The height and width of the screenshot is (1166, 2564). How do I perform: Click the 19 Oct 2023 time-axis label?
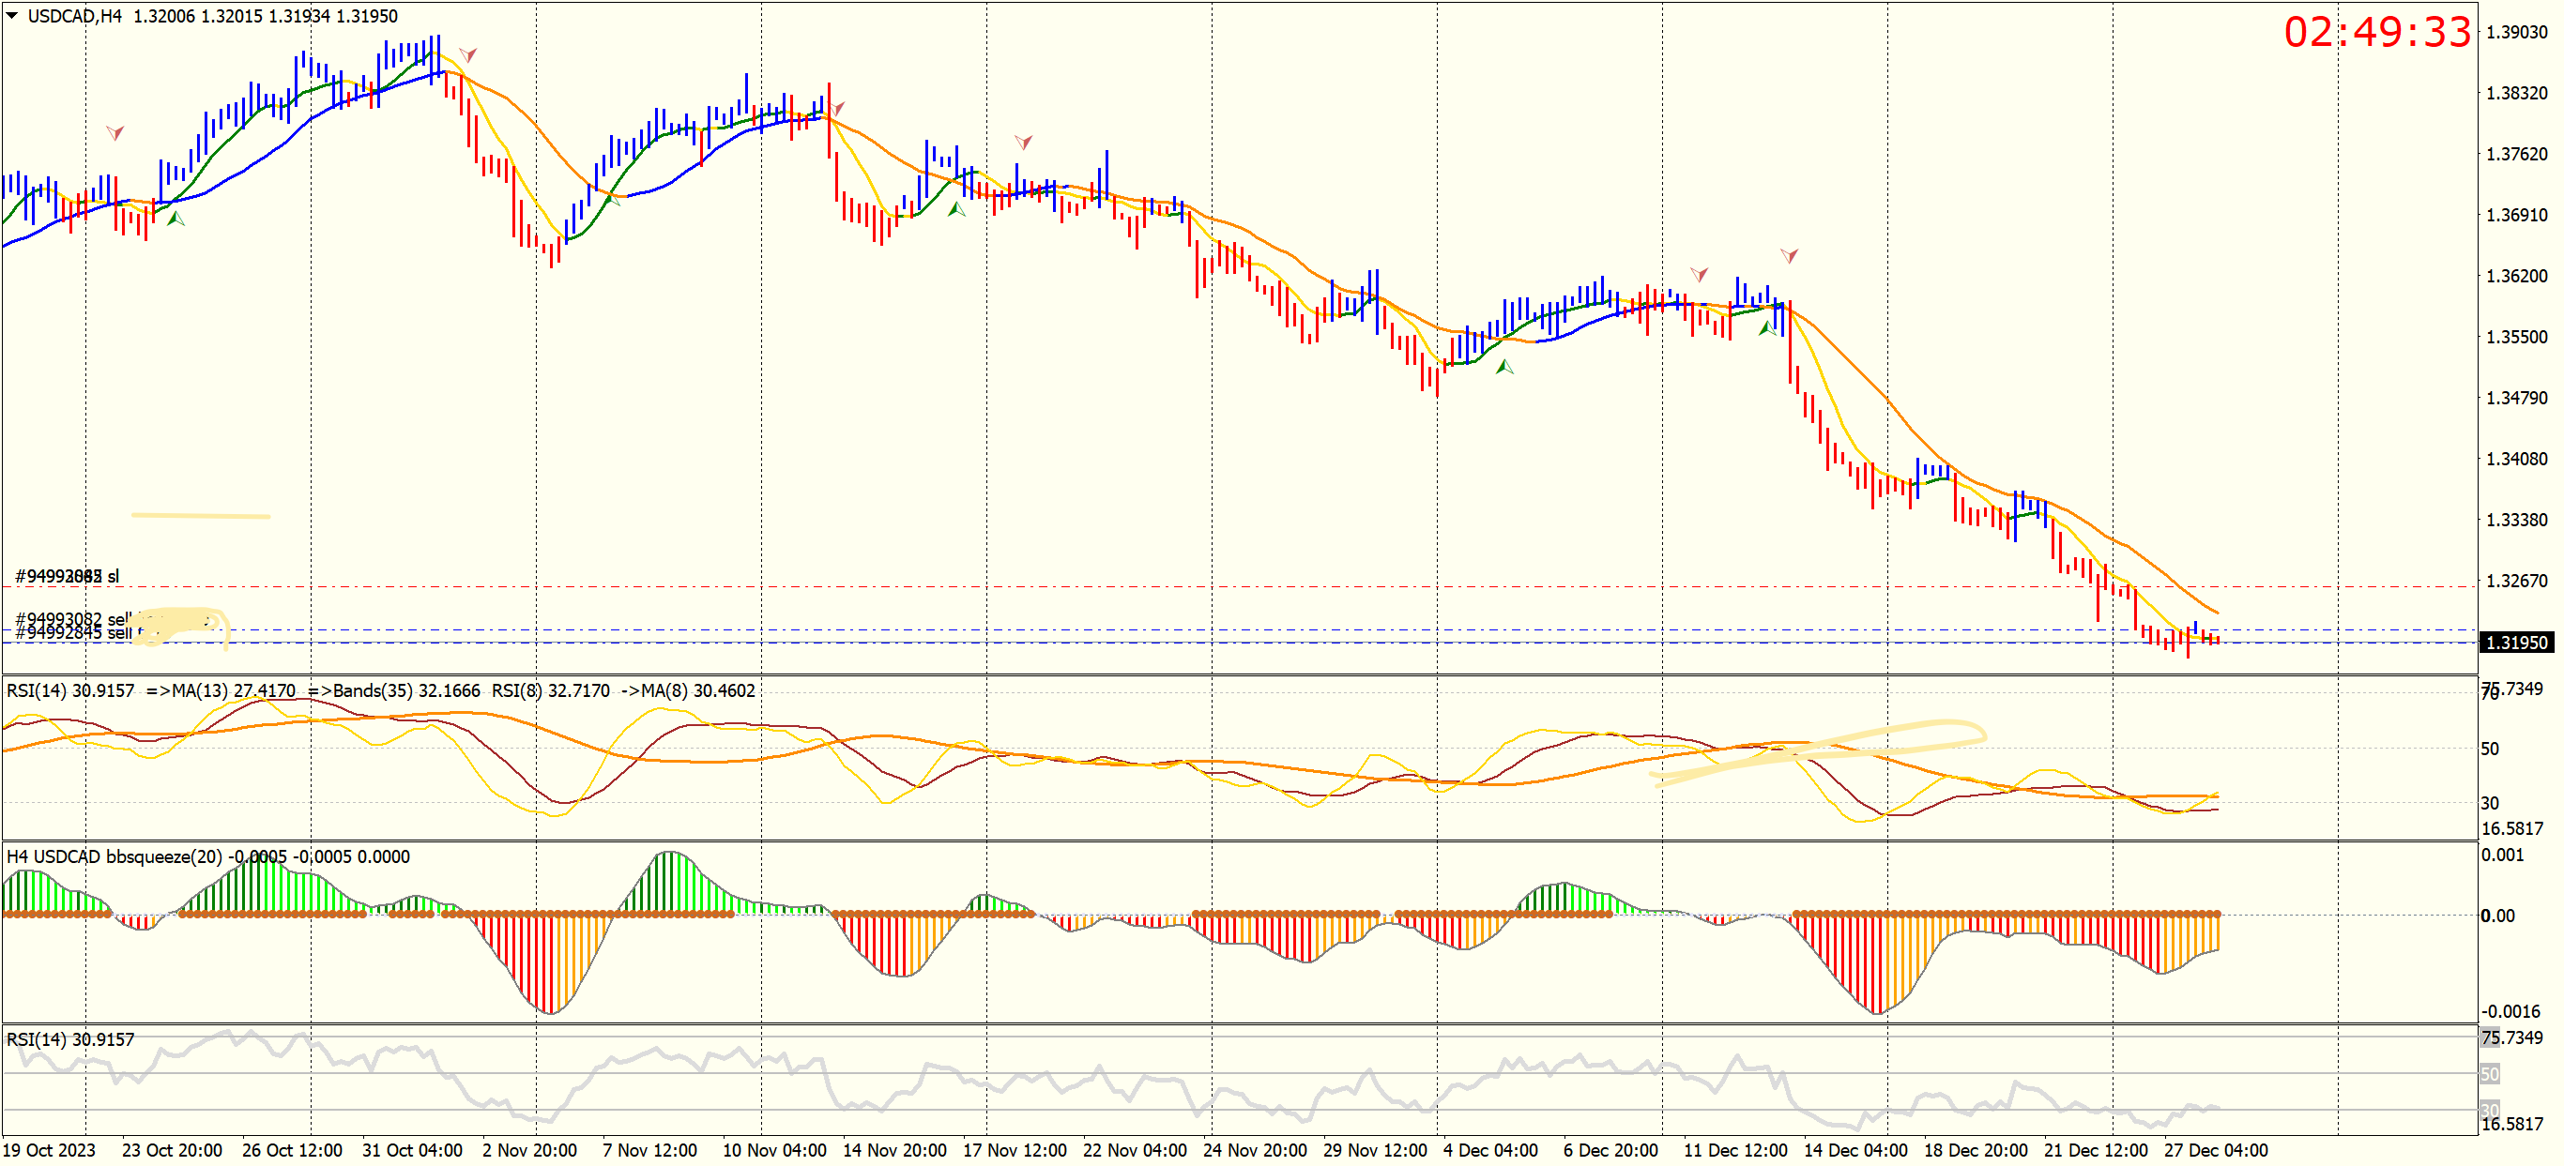pos(50,1150)
